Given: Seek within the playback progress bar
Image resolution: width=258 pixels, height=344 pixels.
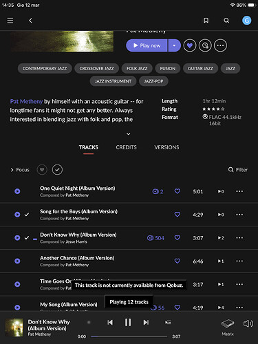Looking at the screenshot, I should coord(129,336).
